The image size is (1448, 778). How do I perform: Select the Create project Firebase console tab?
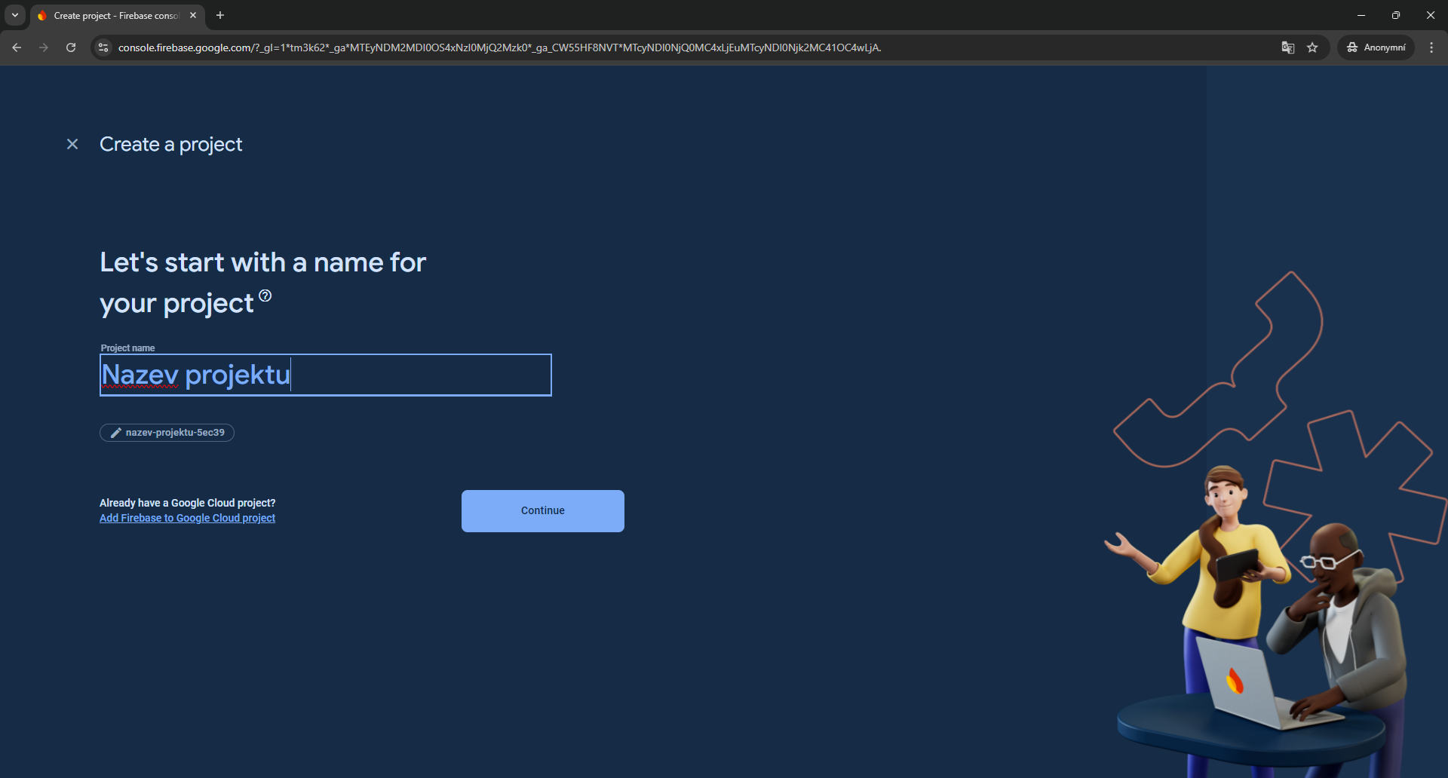pyautogui.click(x=113, y=15)
